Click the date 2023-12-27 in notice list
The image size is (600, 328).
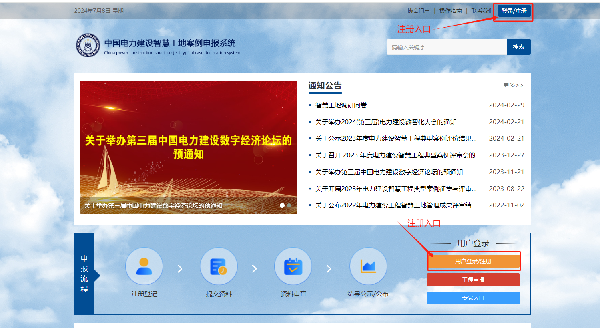coord(507,155)
